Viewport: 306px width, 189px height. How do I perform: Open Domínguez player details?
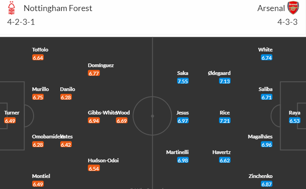[x=101, y=65]
